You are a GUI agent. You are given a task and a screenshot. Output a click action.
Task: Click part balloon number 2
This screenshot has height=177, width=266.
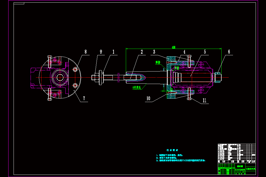pos(142,52)
